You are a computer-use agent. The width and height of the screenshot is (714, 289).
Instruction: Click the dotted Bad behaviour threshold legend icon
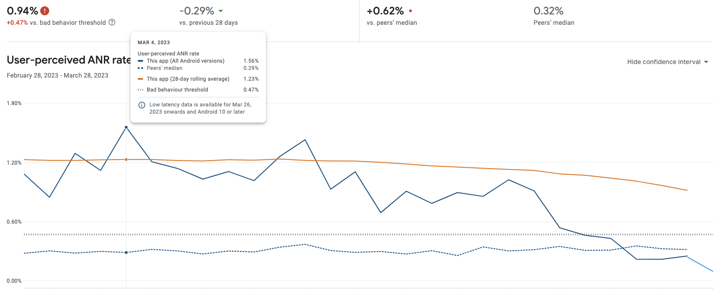pyautogui.click(x=141, y=90)
